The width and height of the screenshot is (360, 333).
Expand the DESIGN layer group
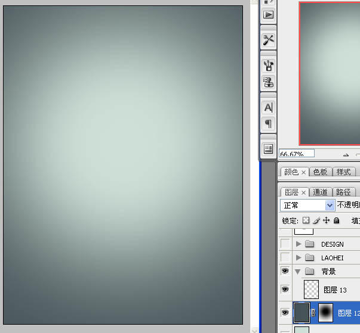pyautogui.click(x=299, y=244)
